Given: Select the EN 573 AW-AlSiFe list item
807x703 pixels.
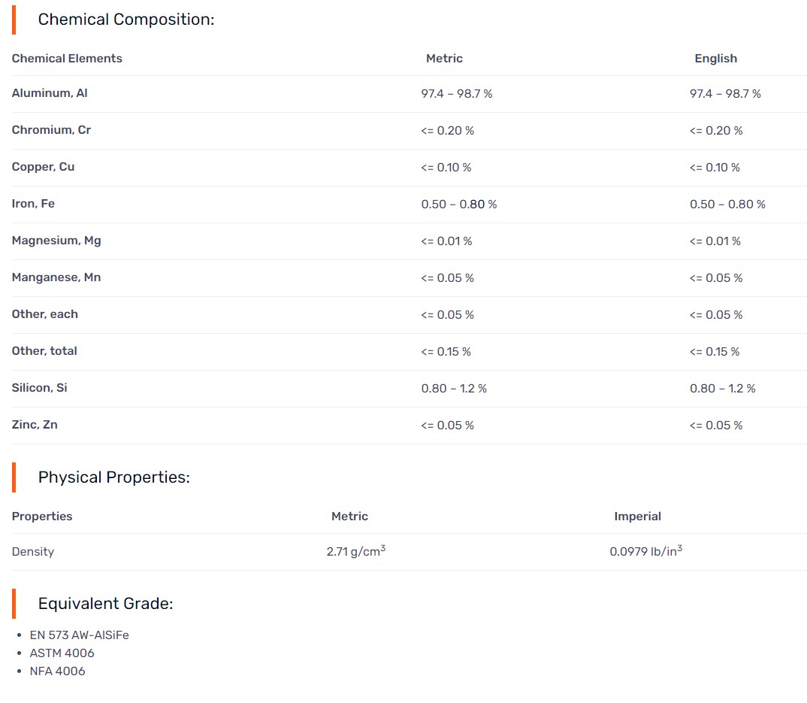Looking at the screenshot, I should (x=79, y=635).
